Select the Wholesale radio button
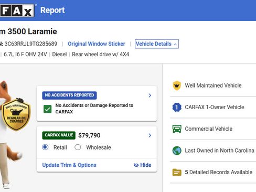 click(78, 147)
